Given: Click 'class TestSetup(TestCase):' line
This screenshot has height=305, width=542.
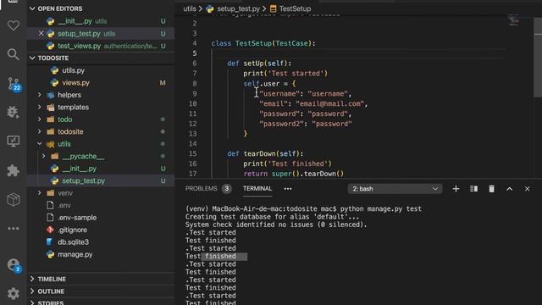Looking at the screenshot, I should click(x=263, y=43).
